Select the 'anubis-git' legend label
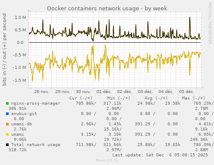214x165 pixels. click(24, 114)
